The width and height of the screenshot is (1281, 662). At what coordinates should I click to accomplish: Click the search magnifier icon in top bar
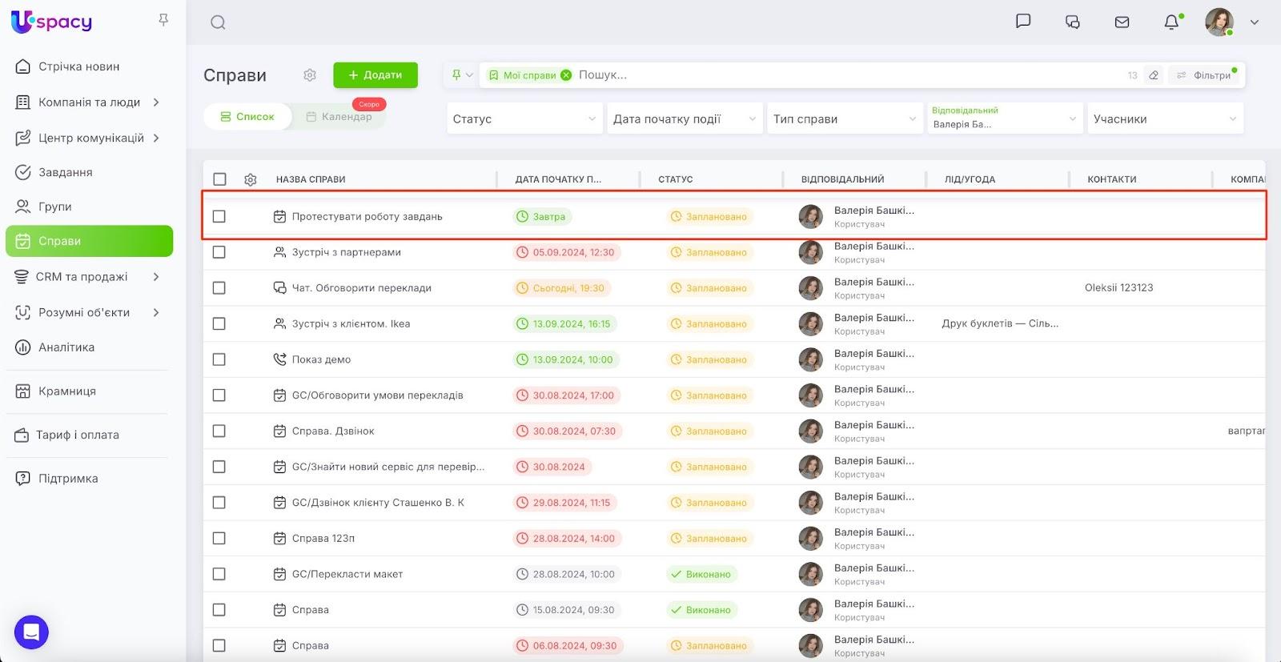[x=218, y=22]
